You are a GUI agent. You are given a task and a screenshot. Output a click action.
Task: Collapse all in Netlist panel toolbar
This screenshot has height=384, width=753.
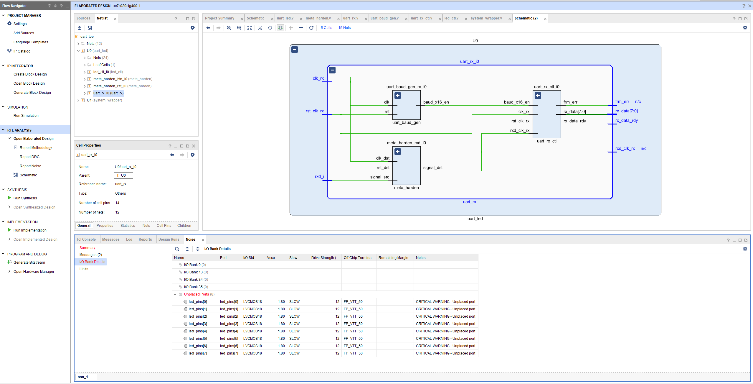tap(80, 28)
